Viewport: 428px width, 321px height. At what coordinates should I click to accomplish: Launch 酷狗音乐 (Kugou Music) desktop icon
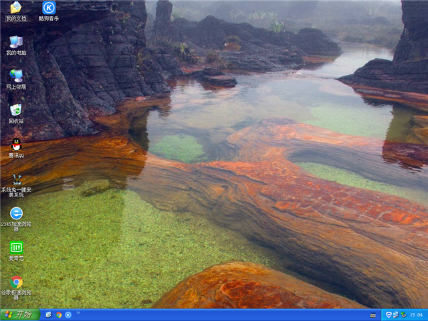(x=49, y=8)
